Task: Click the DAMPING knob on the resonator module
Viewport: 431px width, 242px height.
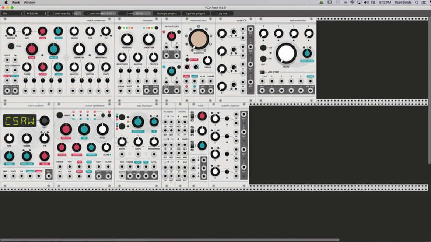Action: pos(138,57)
